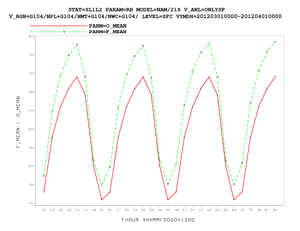Click the green F_MEAN marker at hour 60
This screenshot has width=300, height=231.
click(209, 43)
